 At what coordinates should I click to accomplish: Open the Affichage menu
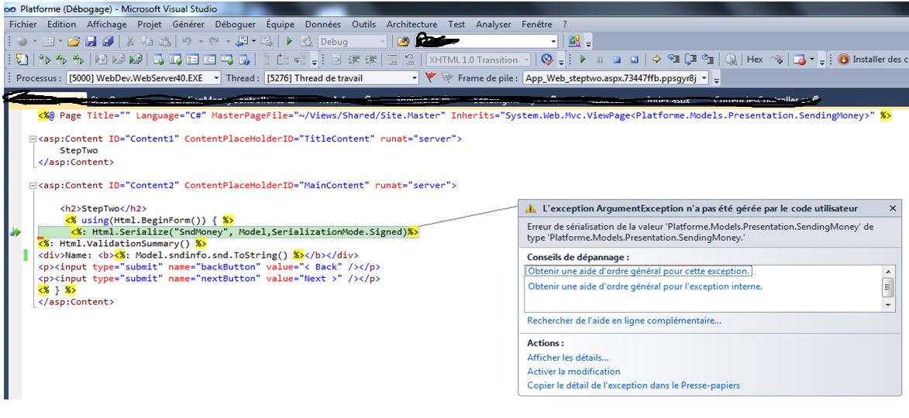pos(107,24)
